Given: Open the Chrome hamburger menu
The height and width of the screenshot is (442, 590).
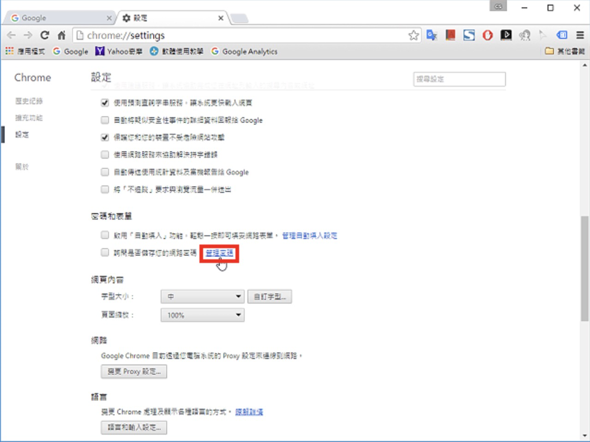Looking at the screenshot, I should (x=580, y=35).
